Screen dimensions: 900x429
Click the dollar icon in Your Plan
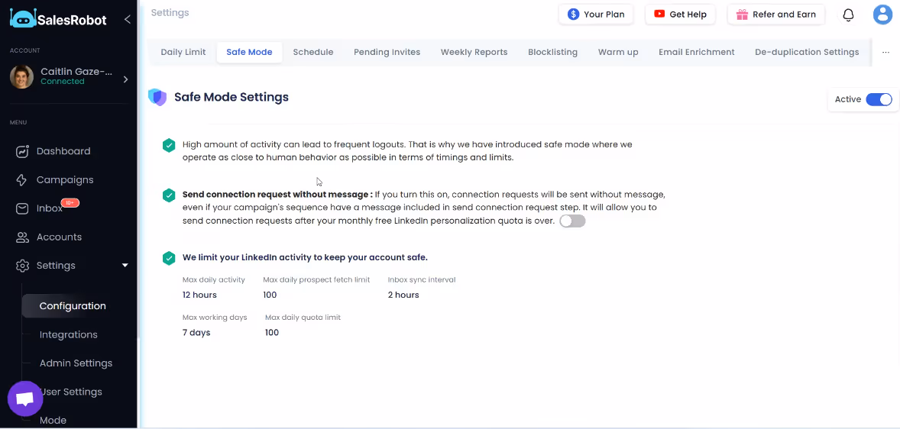(573, 15)
